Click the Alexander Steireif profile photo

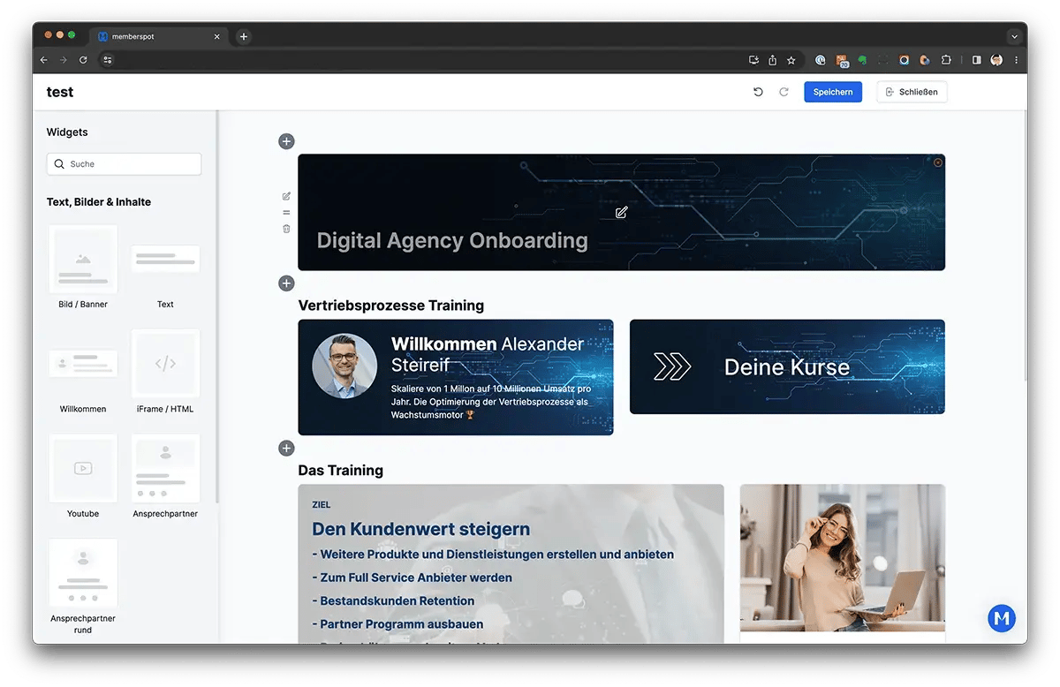point(344,366)
